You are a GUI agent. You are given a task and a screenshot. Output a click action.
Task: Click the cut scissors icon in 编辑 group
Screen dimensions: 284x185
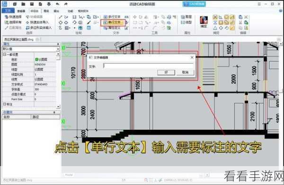240,22
